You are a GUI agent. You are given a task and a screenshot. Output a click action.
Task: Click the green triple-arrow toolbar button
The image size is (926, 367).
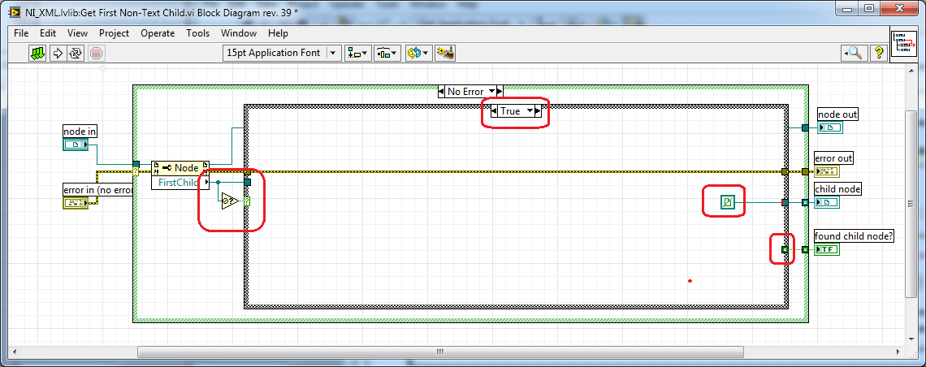tap(37, 53)
